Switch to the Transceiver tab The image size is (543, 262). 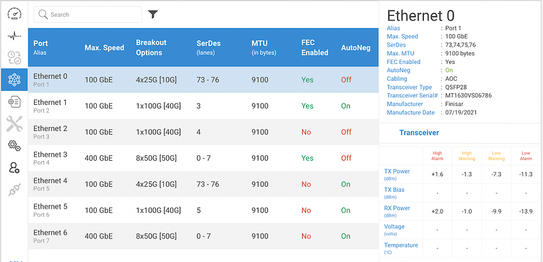[x=419, y=133]
